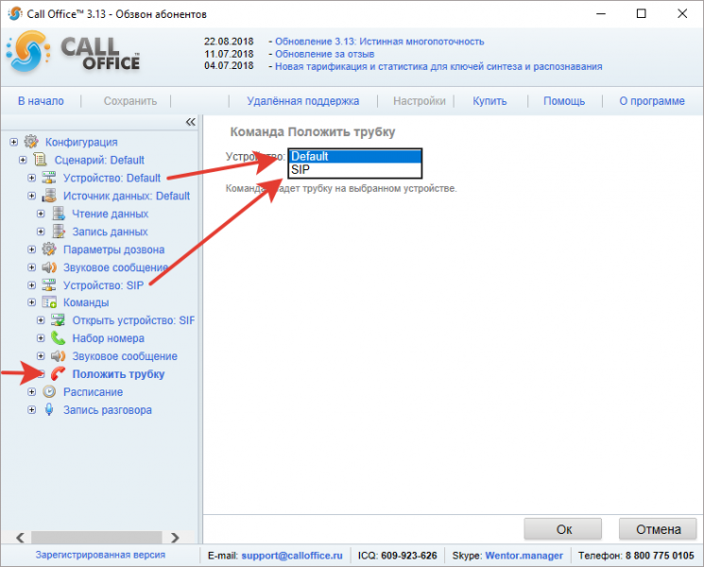
Task: Click the Запись разговора microphone icon
Action: [x=49, y=409]
